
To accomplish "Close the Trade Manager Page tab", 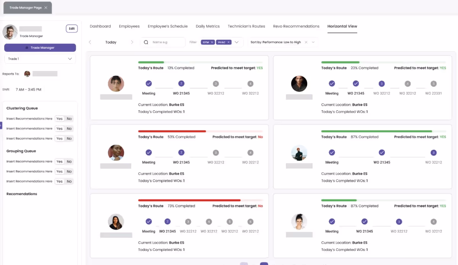I will 46,8.
